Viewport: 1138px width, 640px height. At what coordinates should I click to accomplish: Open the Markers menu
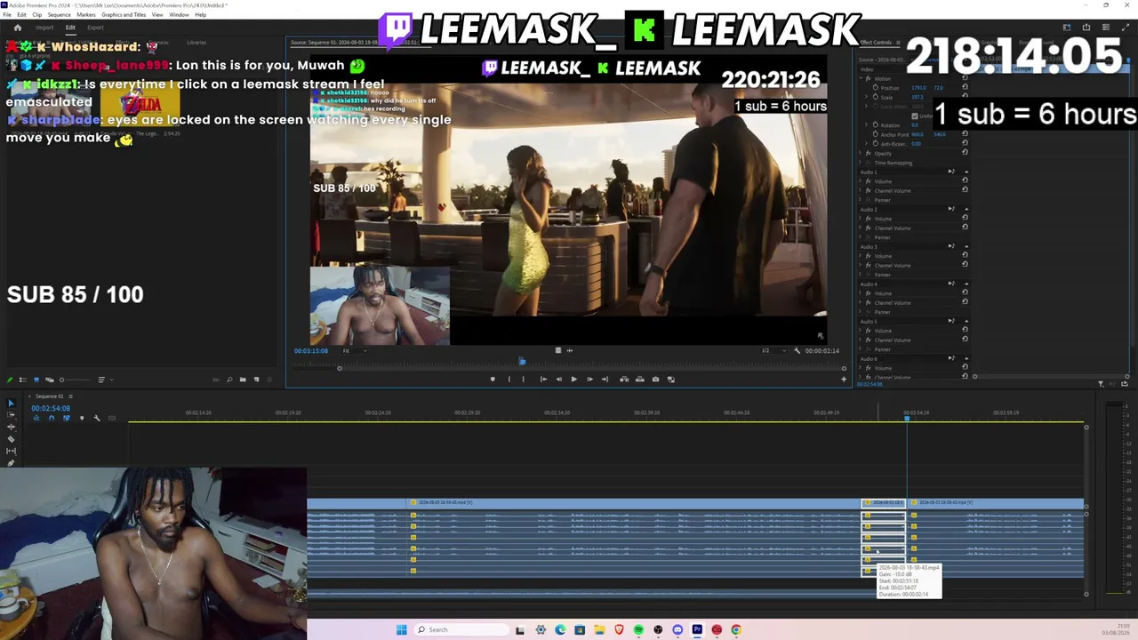(x=86, y=15)
